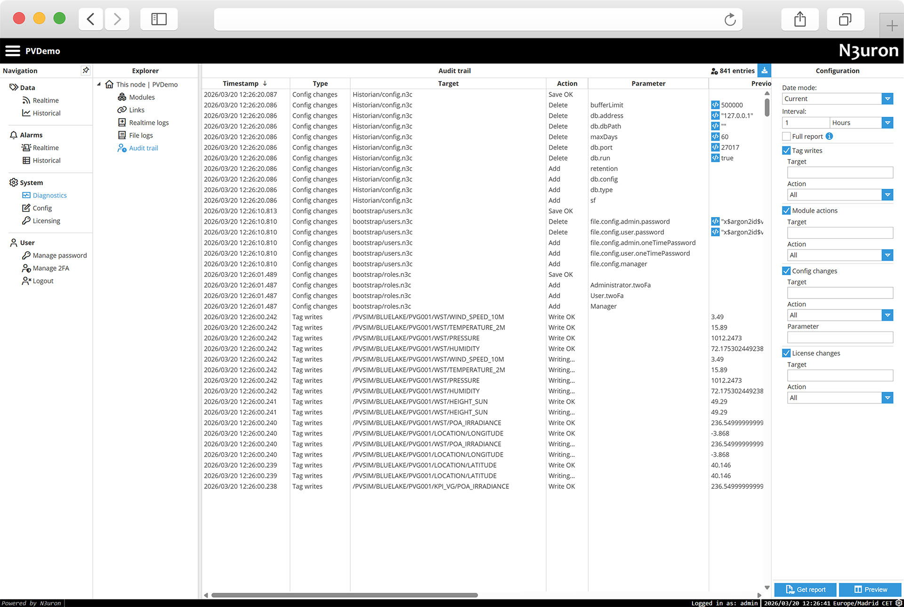Open the Date mode dropdown
The height and width of the screenshot is (607, 904).
pos(887,99)
